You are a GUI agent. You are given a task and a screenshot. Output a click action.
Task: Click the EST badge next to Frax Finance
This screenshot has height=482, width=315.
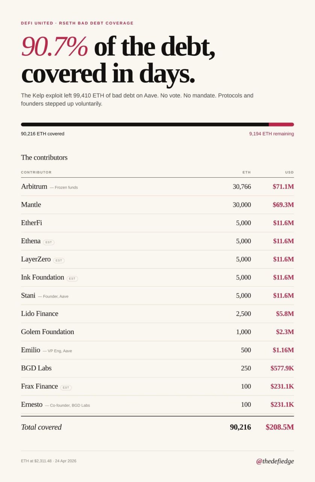pyautogui.click(x=66, y=387)
